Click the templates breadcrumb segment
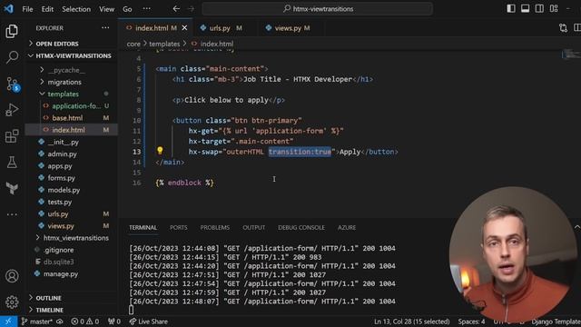The width and height of the screenshot is (581, 327). [164, 44]
